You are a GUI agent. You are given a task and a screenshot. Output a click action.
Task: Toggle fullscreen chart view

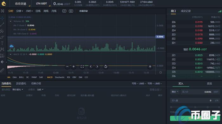tap(82, 66)
